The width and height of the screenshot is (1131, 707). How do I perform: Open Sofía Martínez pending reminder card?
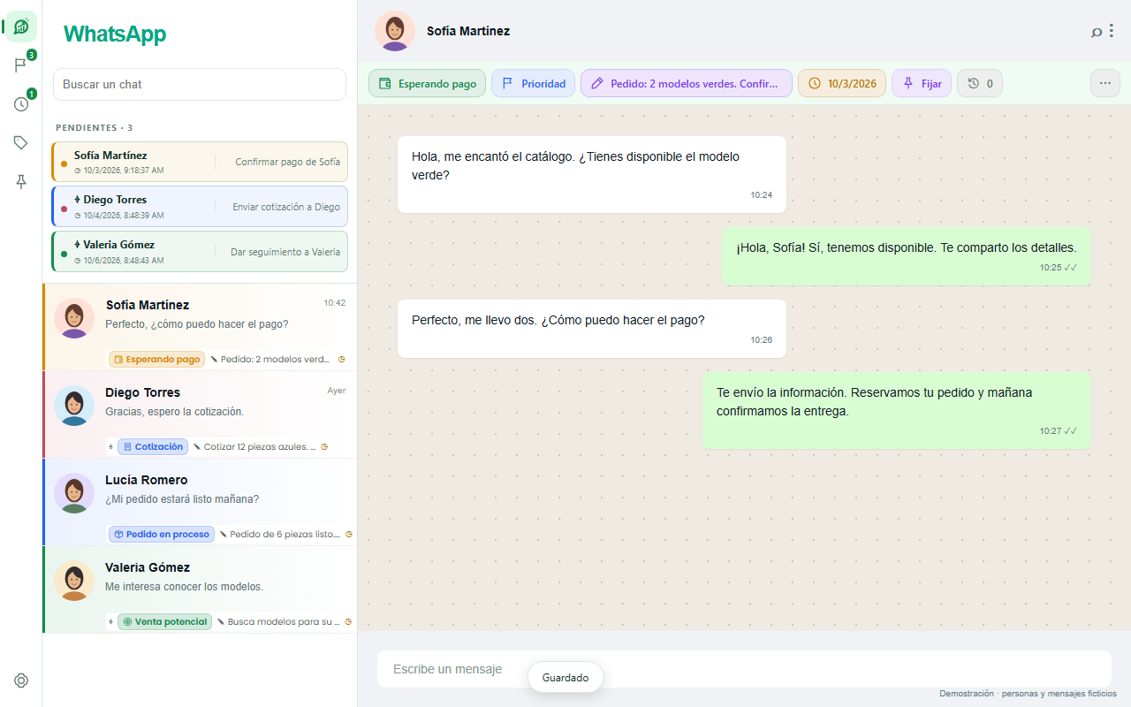click(200, 162)
